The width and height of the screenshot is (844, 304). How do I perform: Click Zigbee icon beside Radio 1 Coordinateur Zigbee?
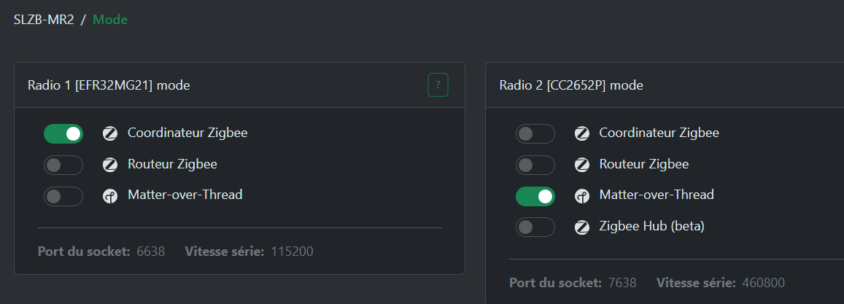pos(110,133)
